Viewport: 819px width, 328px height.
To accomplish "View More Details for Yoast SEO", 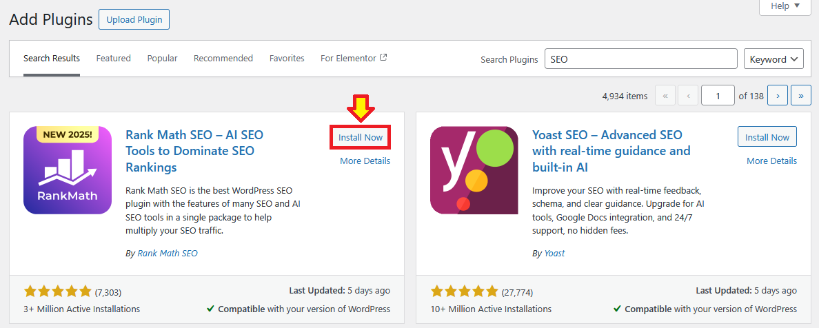I will [771, 161].
